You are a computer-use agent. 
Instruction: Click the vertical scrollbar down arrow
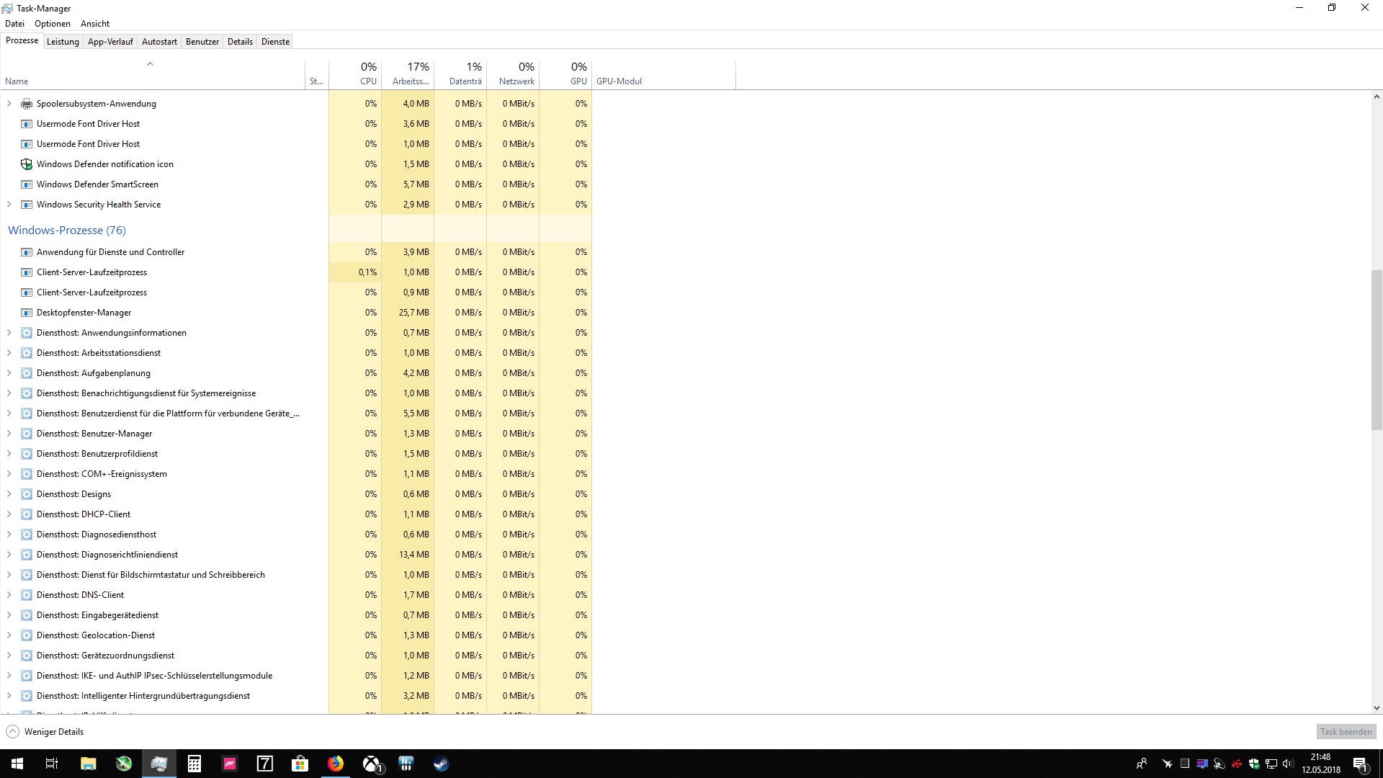point(1377,708)
